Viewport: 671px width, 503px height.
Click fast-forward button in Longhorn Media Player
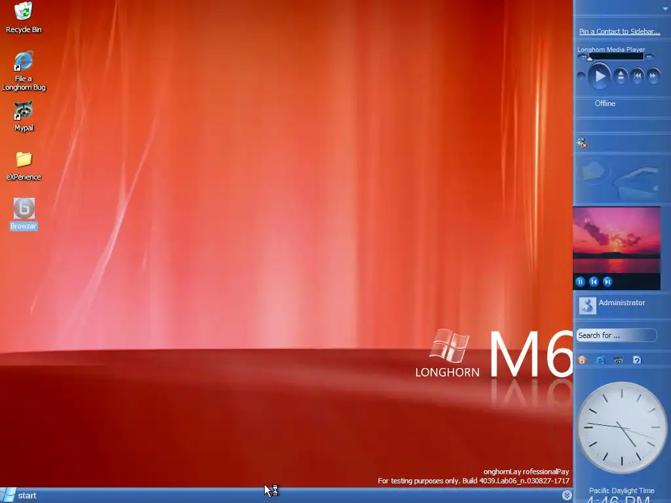653,76
